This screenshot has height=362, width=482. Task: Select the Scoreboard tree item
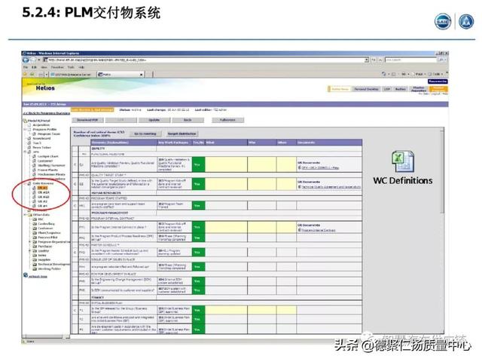click(41, 139)
